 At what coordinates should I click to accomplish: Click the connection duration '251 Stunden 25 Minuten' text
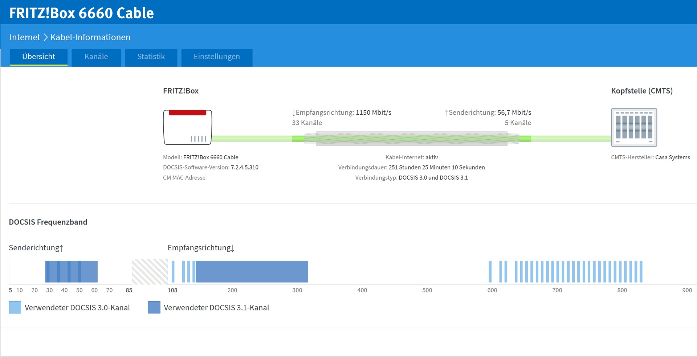[x=437, y=167]
